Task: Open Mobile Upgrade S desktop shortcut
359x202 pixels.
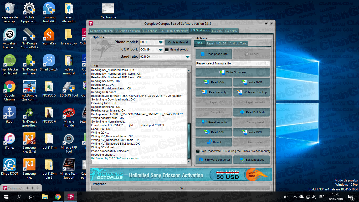Action: [x=29, y=13]
